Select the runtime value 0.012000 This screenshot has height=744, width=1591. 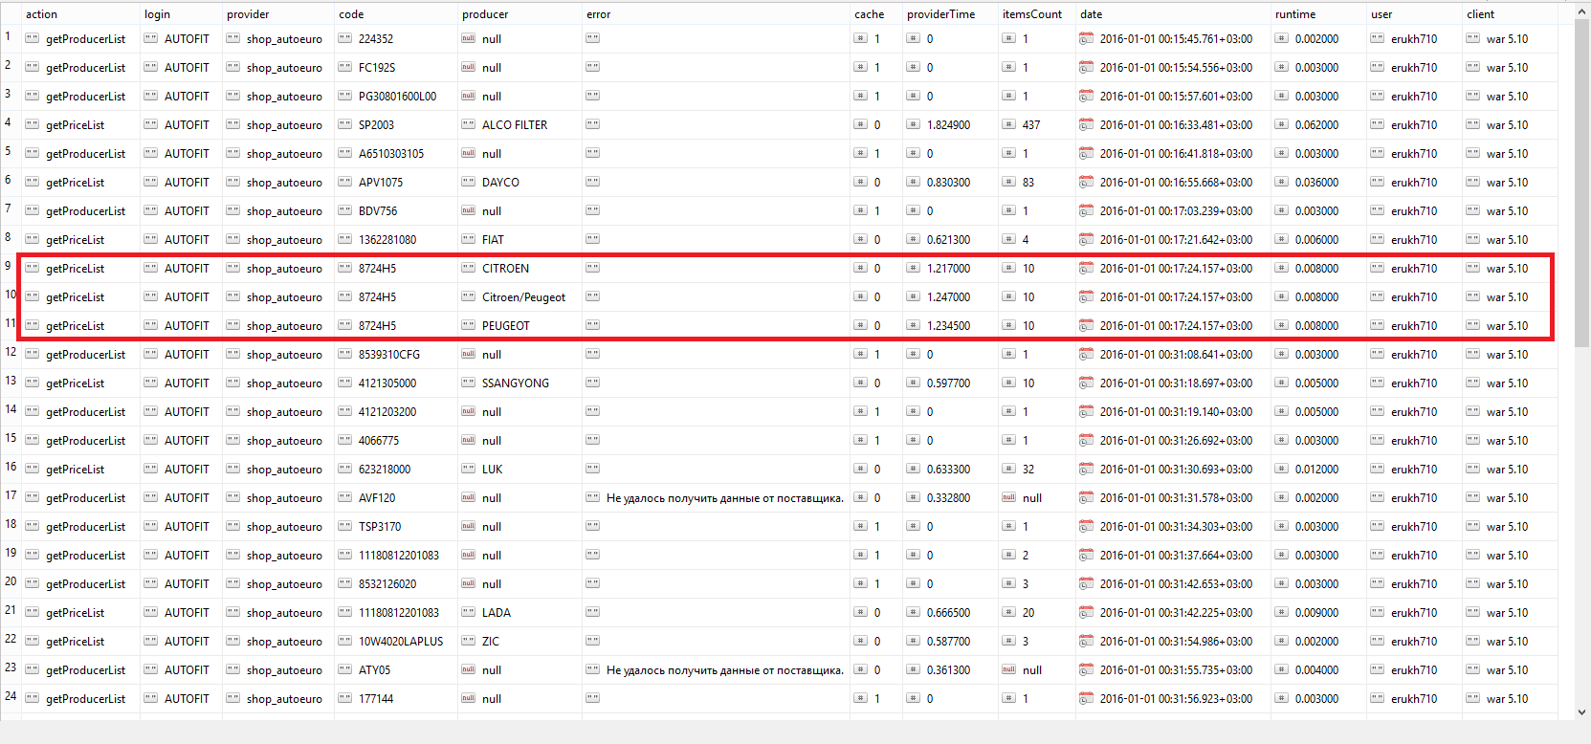click(x=1316, y=470)
